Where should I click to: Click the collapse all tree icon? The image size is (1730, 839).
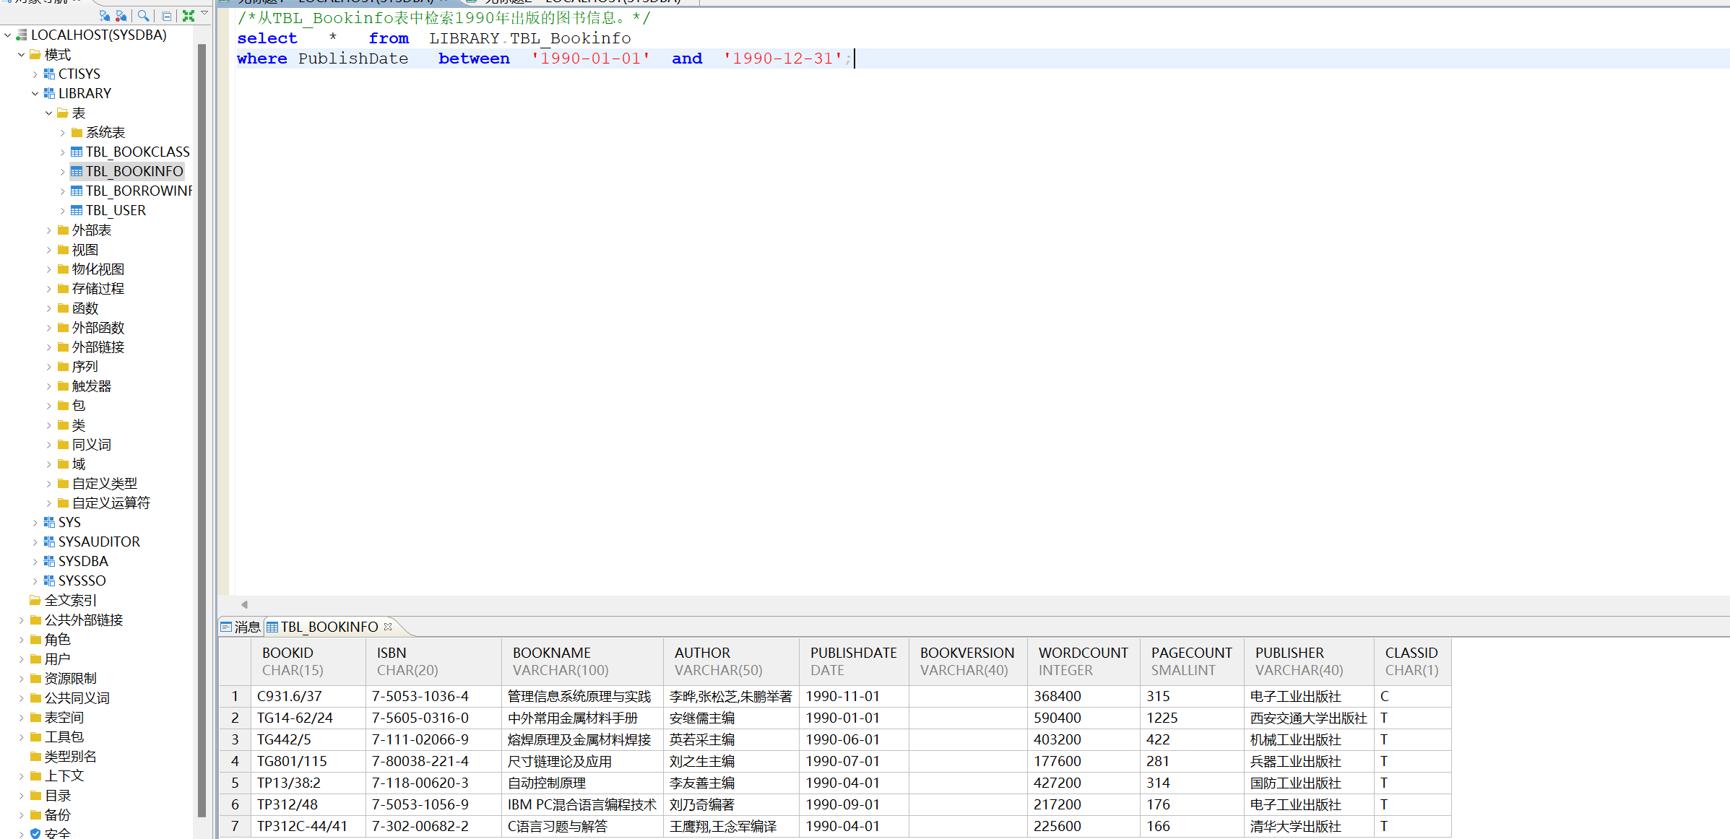(167, 16)
